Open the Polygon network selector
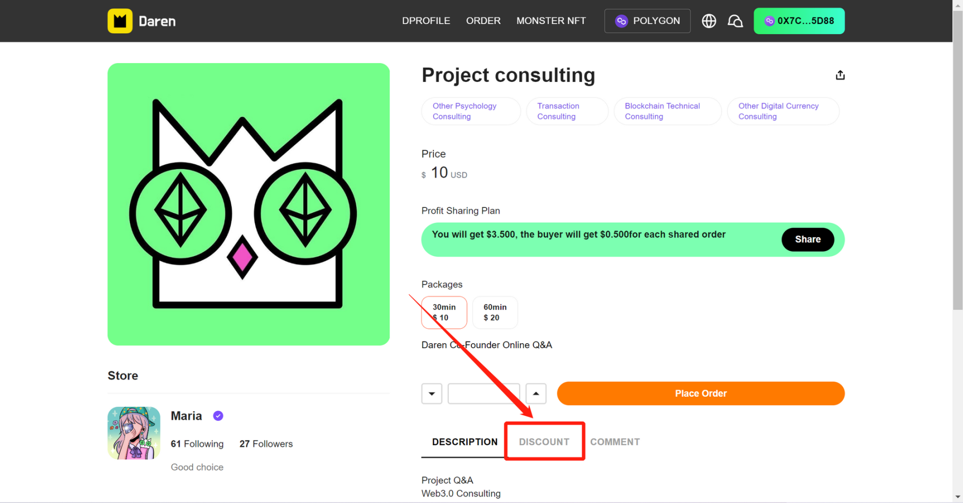Image resolution: width=963 pixels, height=503 pixels. [x=647, y=21]
